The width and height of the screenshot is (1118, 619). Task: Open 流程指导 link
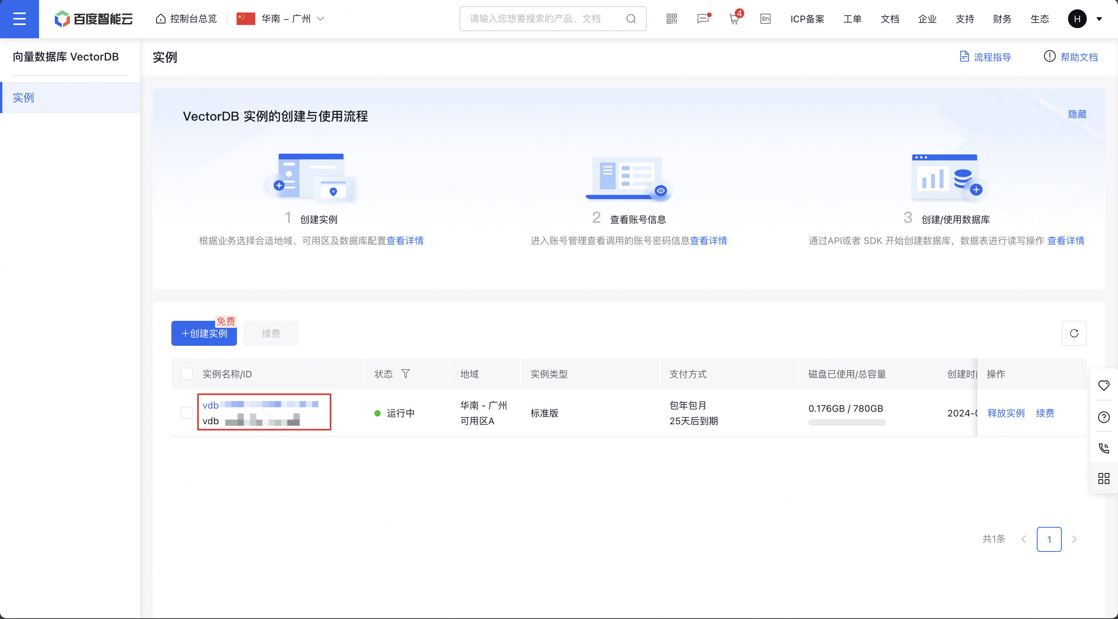tap(985, 57)
